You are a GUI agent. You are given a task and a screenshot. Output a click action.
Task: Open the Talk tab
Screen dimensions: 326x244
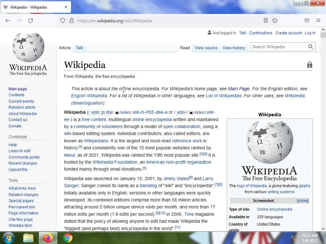point(79,48)
